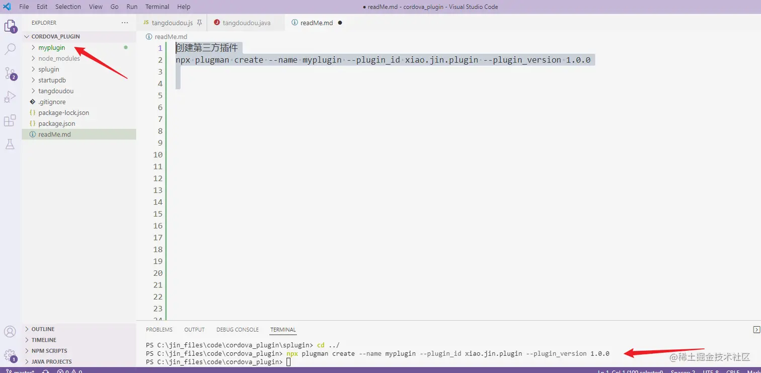Open the Go menu
Screen dimensions: 761x373
click(114, 7)
